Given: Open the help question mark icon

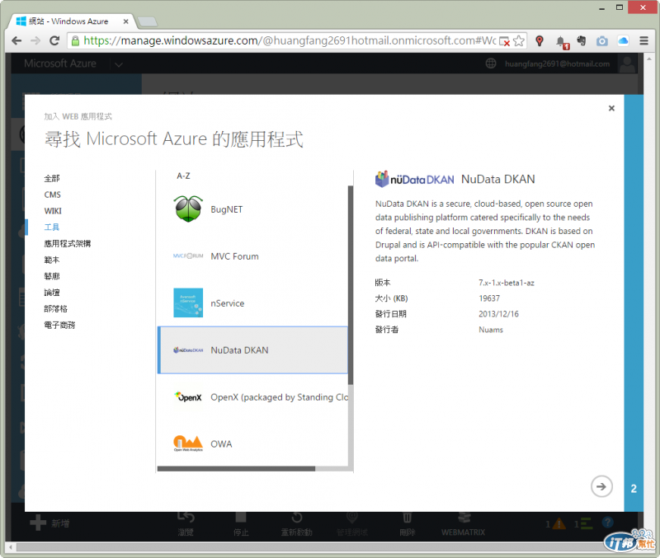Looking at the screenshot, I should tap(607, 523).
